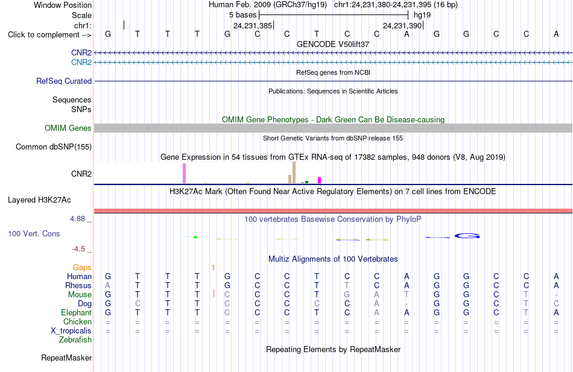Screen dimensions: 573x372
Task: Click 'Repeating Elements by RepeatMasker' title
Action: pos(333,349)
